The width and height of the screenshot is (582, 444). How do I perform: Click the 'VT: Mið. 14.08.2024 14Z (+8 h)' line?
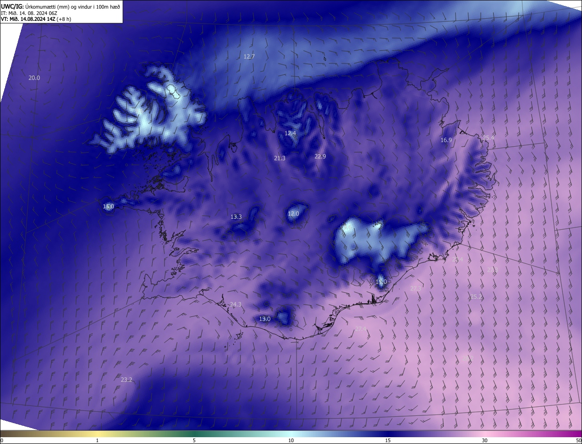click(x=36, y=19)
